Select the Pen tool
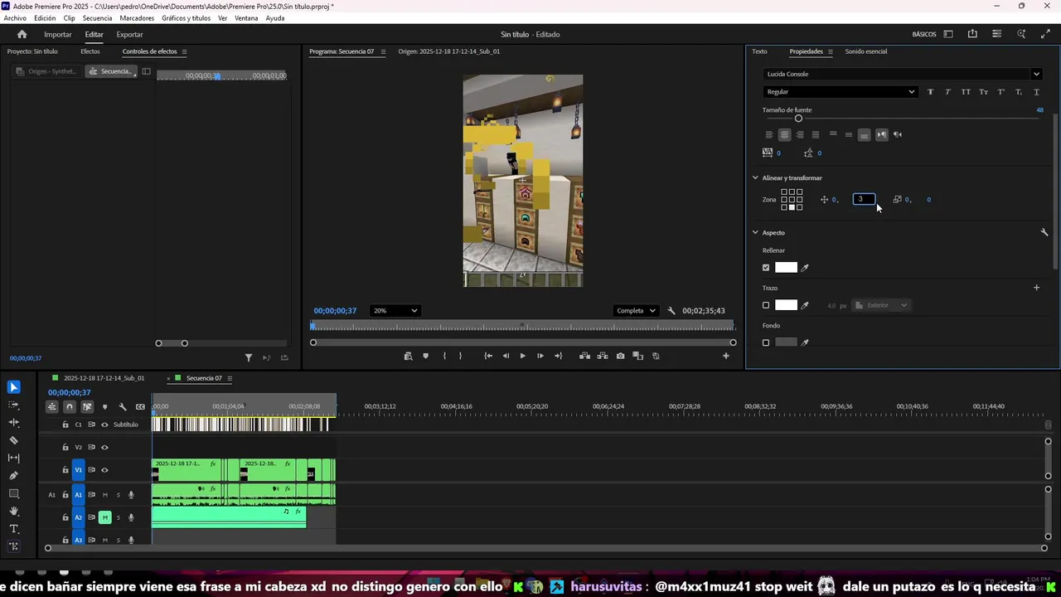Viewport: 1061px width, 597px height. pos(14,476)
